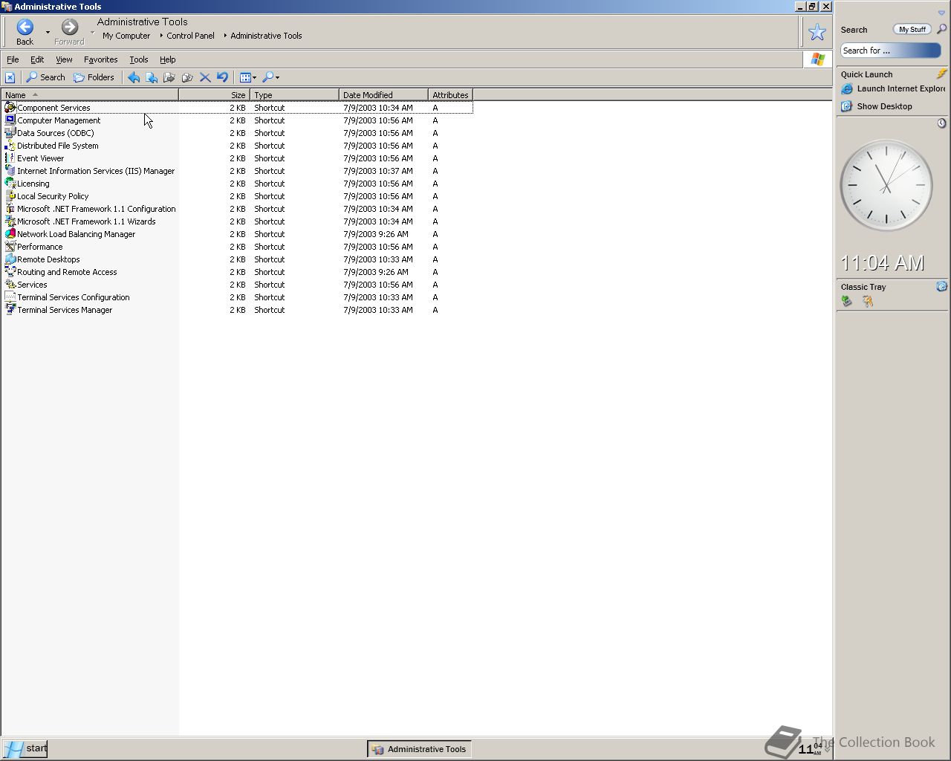Sort by the Type column header
The width and height of the screenshot is (951, 761).
(x=294, y=95)
